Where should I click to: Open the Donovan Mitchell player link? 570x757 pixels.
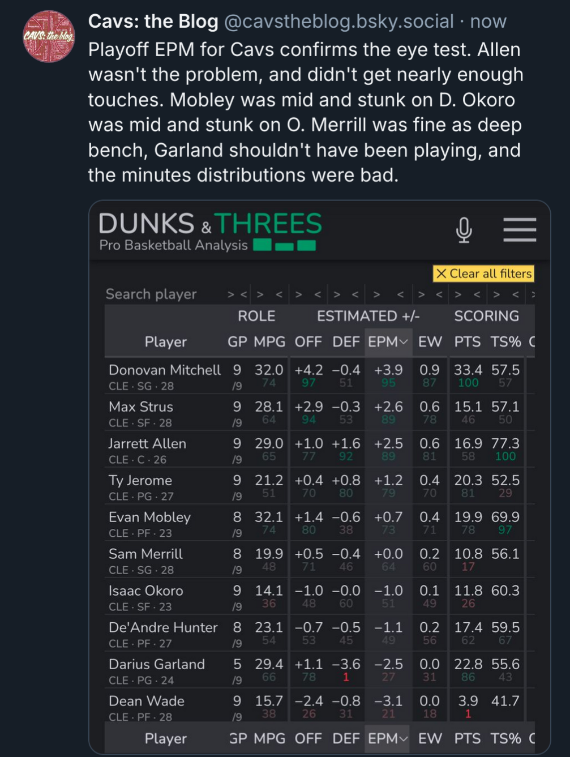pos(165,370)
